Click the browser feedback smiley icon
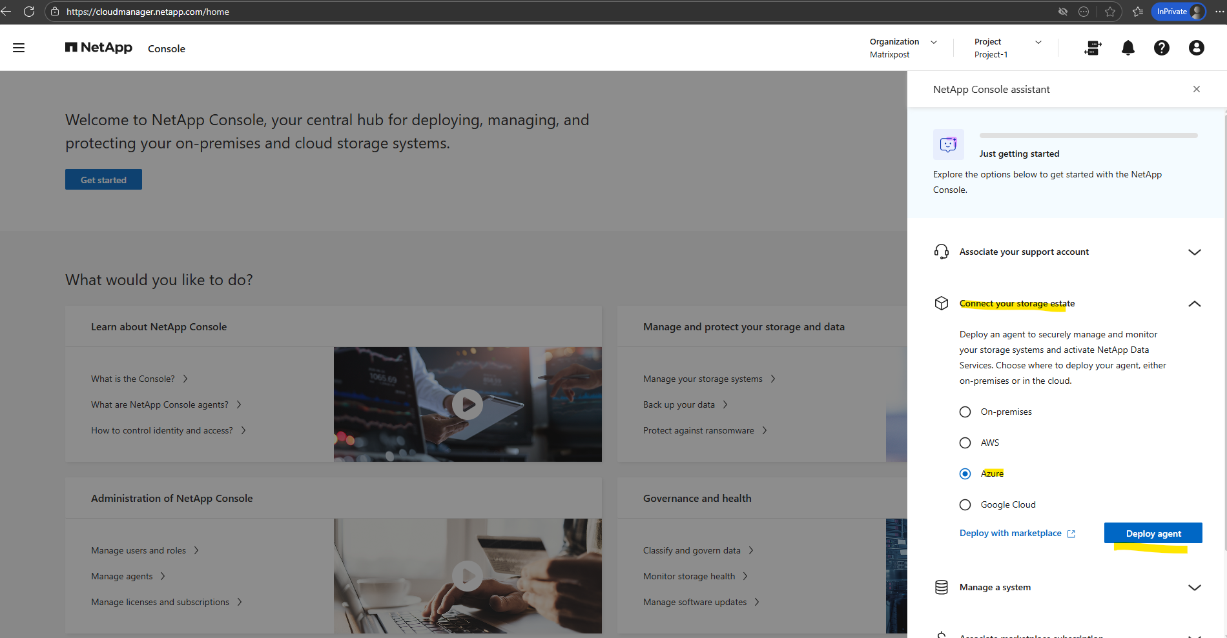 tap(1084, 12)
